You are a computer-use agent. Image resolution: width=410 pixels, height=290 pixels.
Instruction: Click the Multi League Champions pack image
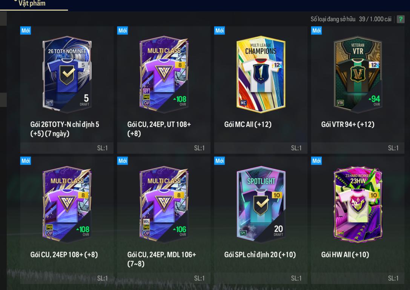261,74
